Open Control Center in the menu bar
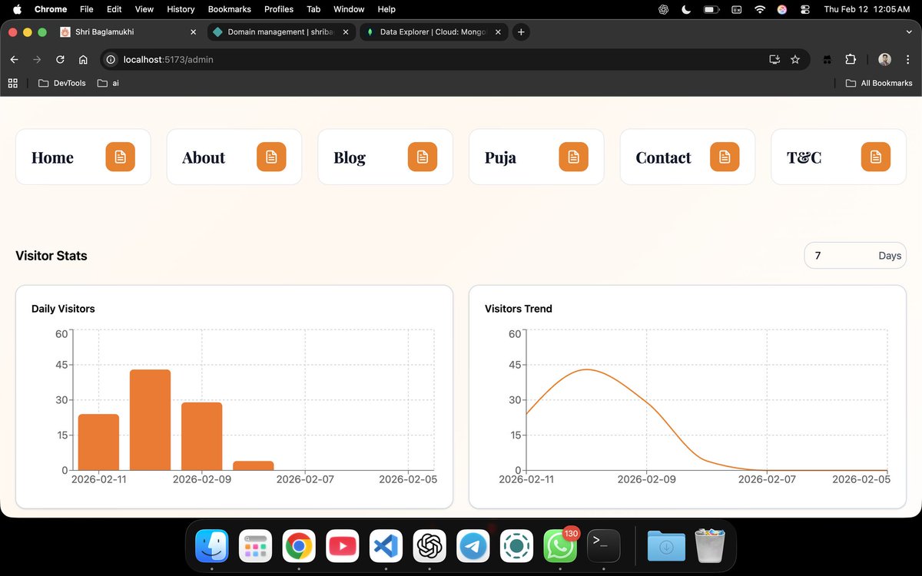The image size is (922, 576). pos(804,9)
